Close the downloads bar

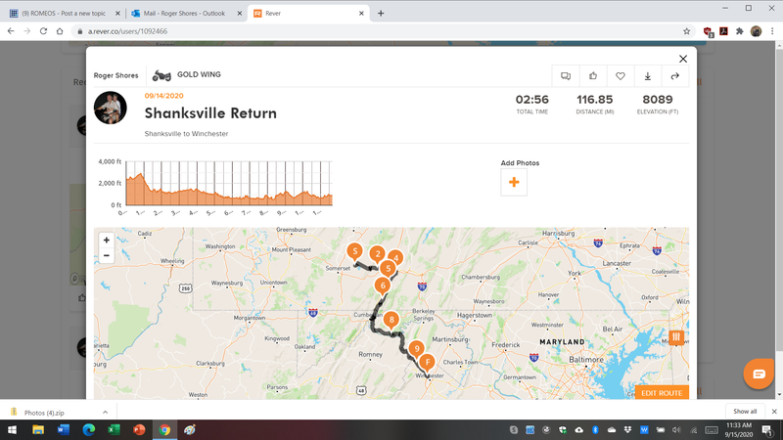pyautogui.click(x=774, y=412)
